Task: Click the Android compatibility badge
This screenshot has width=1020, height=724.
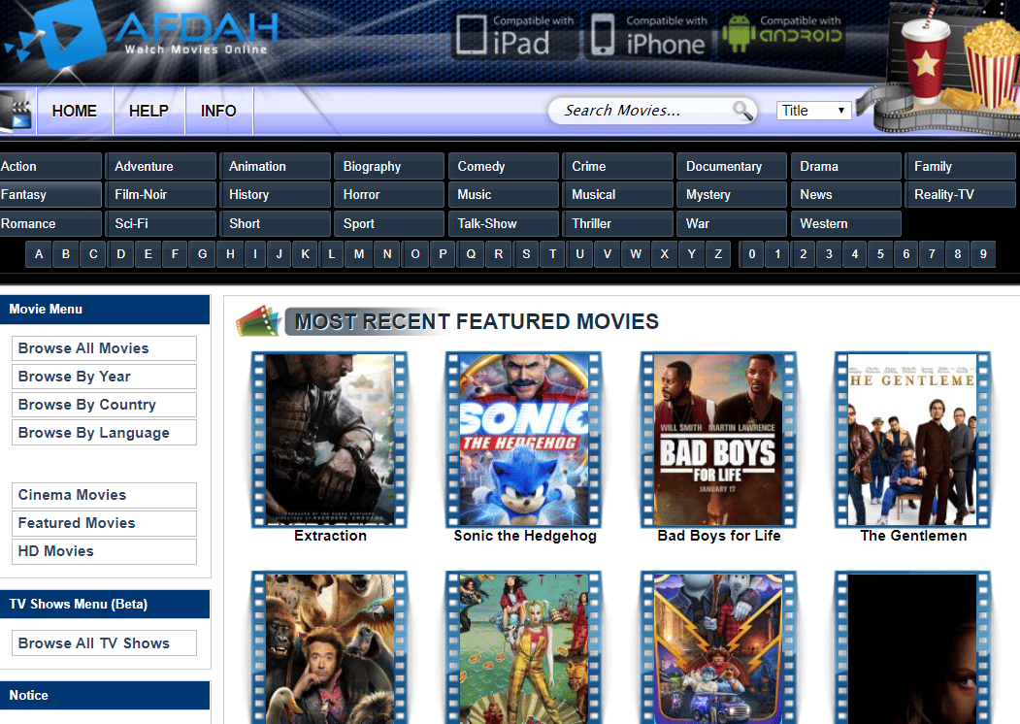Action: click(784, 34)
